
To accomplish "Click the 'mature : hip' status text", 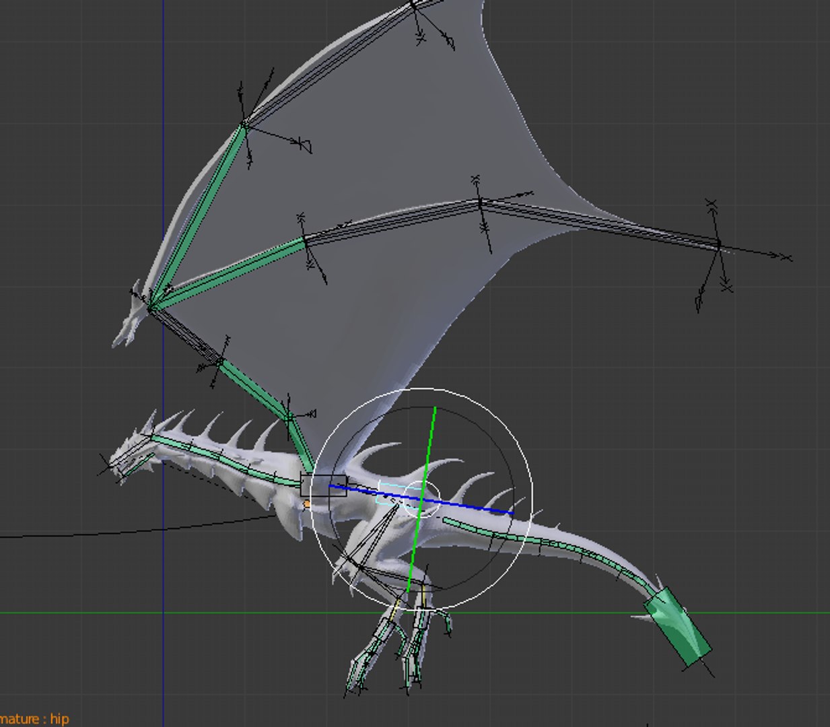I will (34, 719).
